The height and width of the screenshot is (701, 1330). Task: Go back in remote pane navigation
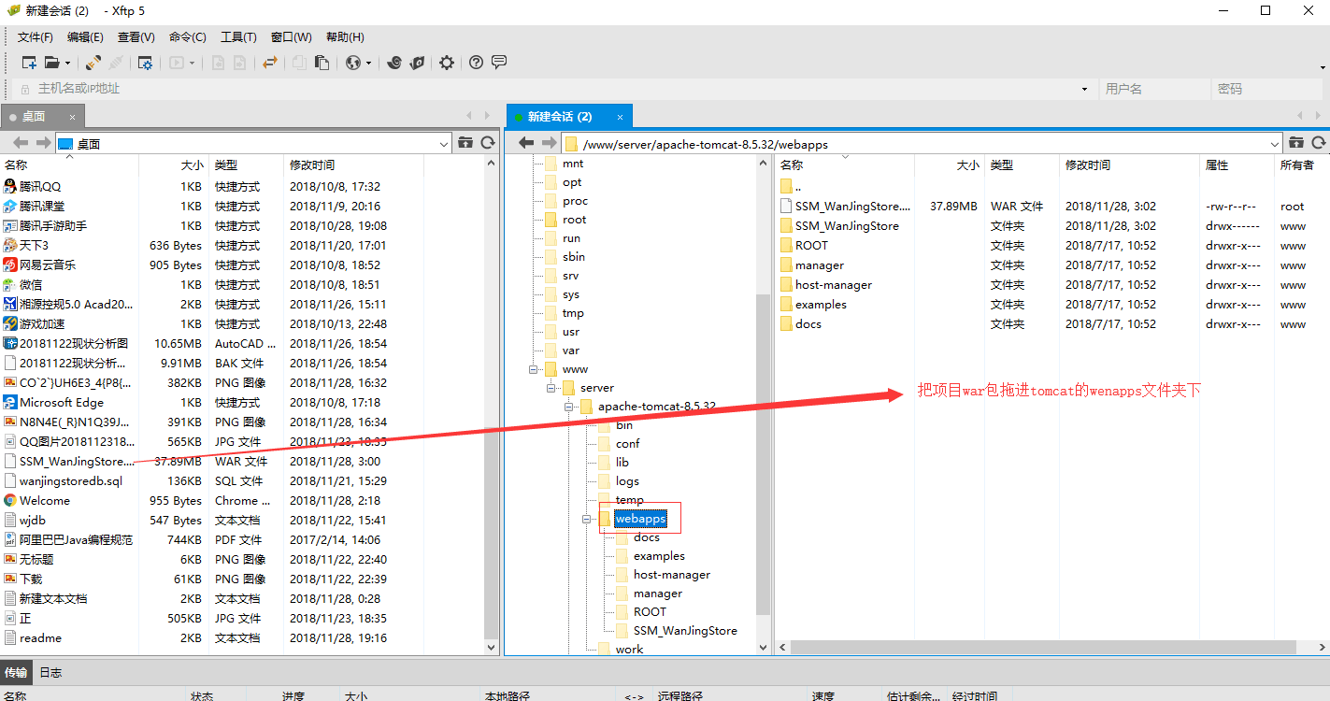[x=525, y=143]
